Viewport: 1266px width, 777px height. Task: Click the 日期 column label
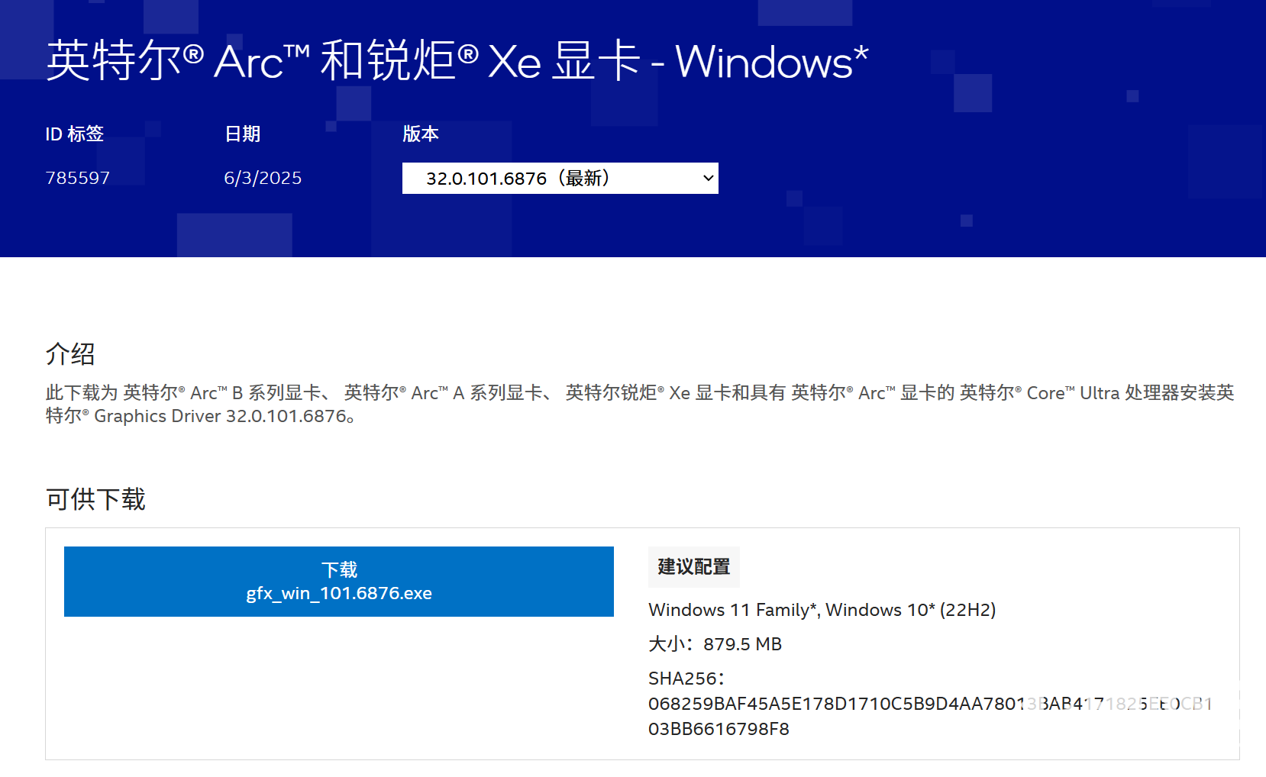pos(242,134)
